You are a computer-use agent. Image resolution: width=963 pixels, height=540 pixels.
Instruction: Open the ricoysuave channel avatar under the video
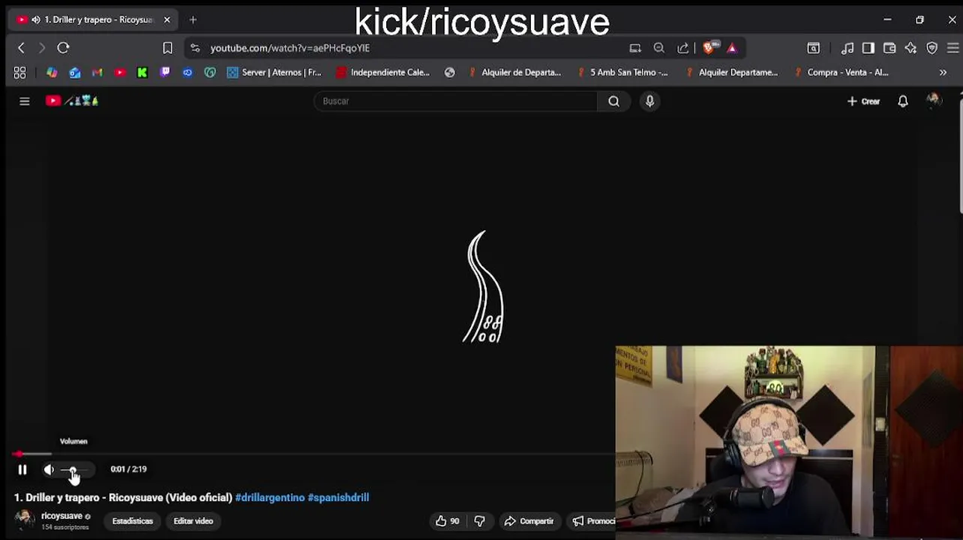click(25, 519)
